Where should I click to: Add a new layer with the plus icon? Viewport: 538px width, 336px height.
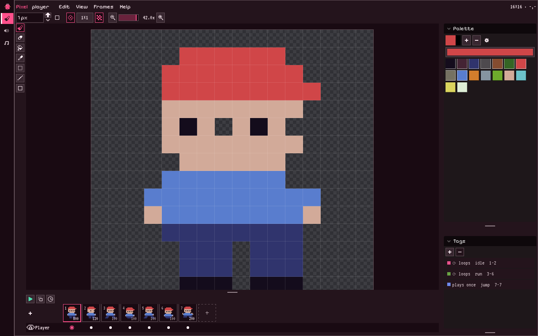point(30,313)
